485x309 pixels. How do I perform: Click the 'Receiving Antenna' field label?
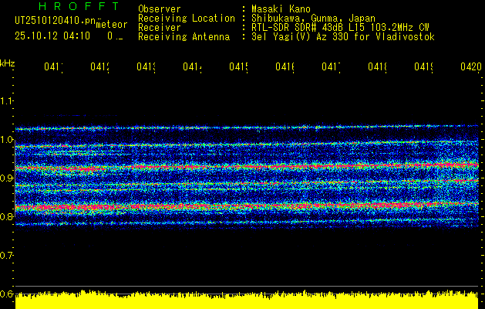pos(184,36)
